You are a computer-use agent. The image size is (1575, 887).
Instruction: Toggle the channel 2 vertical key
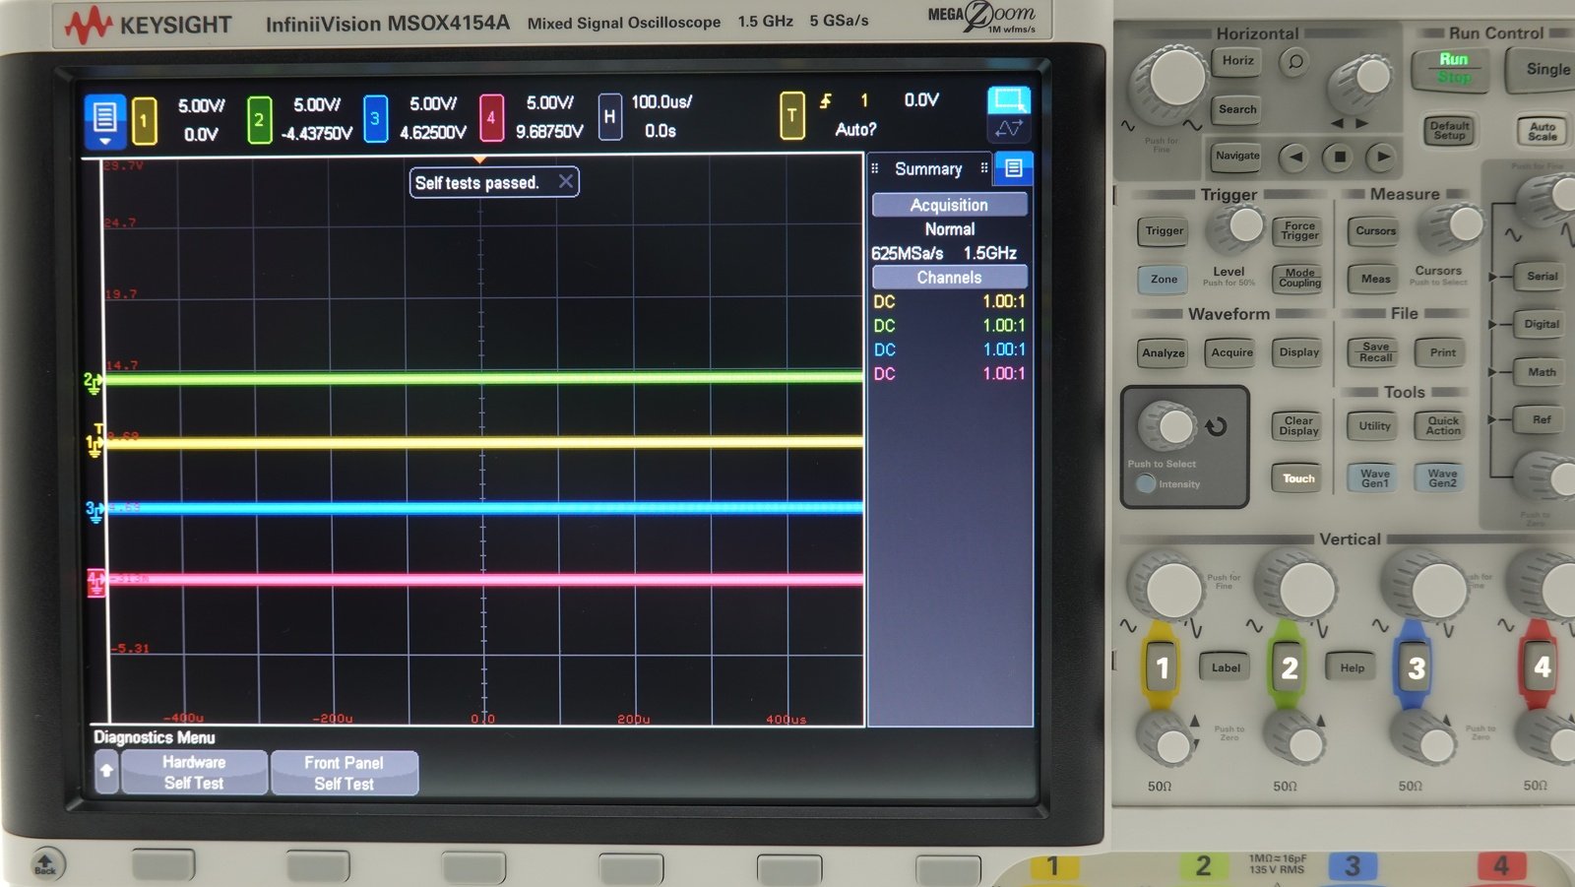(x=1288, y=666)
